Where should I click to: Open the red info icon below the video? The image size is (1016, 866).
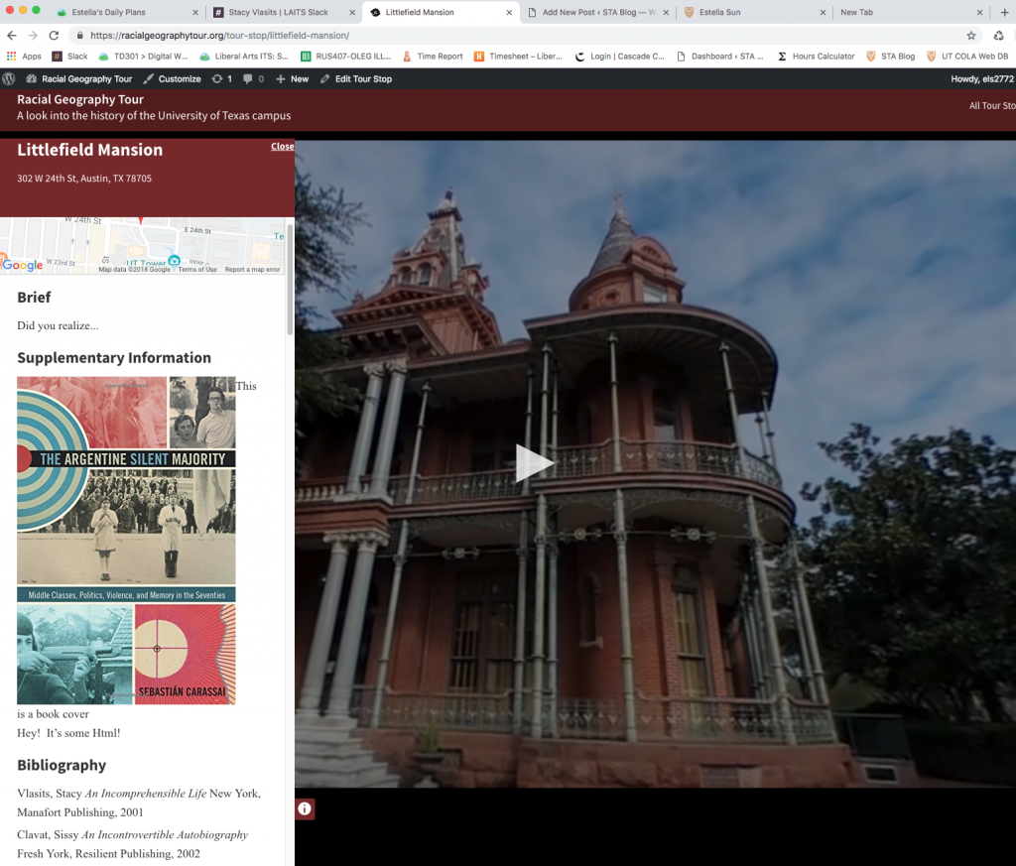(x=305, y=808)
